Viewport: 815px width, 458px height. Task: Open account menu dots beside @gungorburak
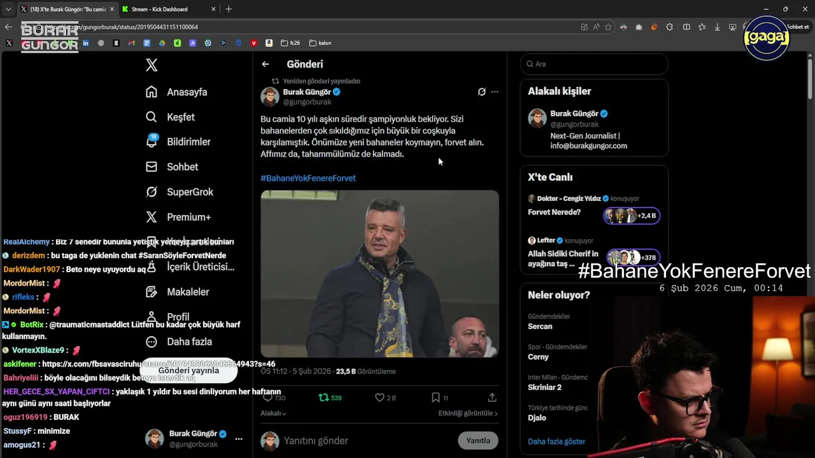(x=239, y=439)
